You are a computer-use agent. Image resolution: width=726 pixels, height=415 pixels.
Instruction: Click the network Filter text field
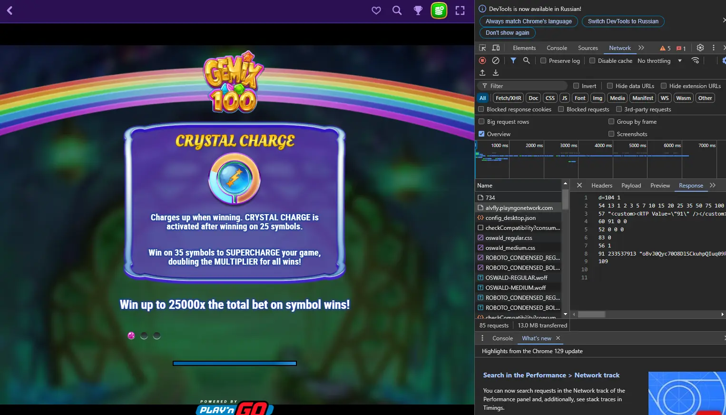(522, 86)
